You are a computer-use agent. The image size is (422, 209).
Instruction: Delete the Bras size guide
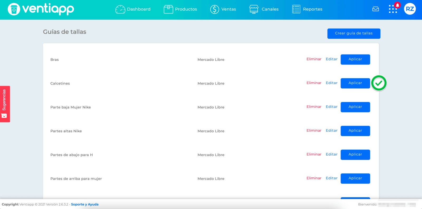coord(314,59)
